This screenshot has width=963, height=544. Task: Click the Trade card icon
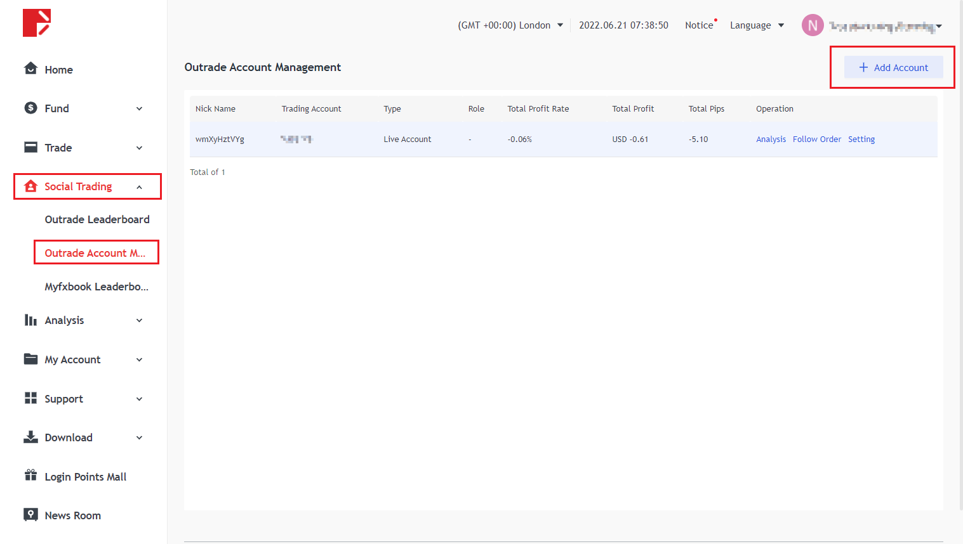pyautogui.click(x=30, y=147)
